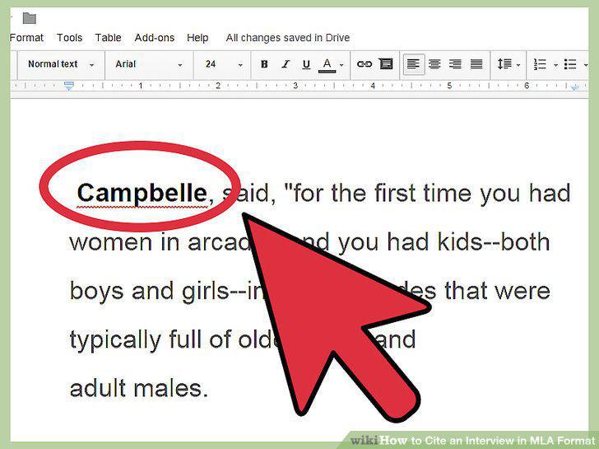Click the text 'women in' in the document

point(124,242)
